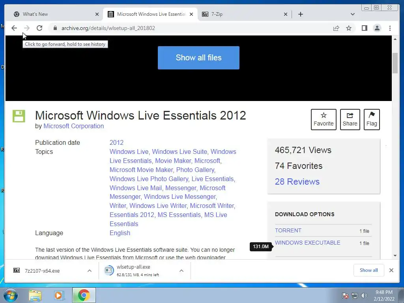Expand options for wlsetup-all.exe download

[x=181, y=271]
